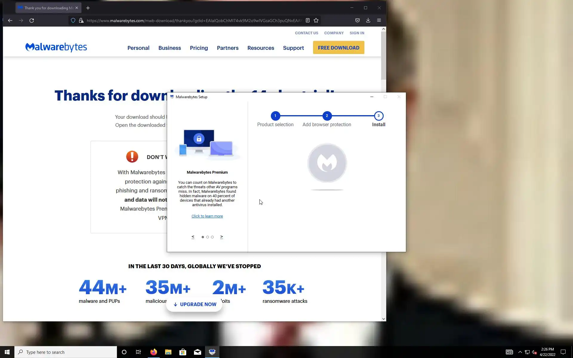Open Firefox hamburger application menu

point(379,20)
